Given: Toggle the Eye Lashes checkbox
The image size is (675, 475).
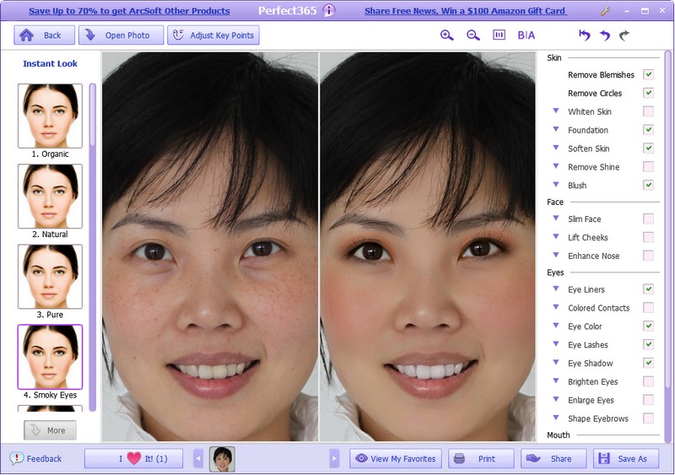Looking at the screenshot, I should coord(648,344).
